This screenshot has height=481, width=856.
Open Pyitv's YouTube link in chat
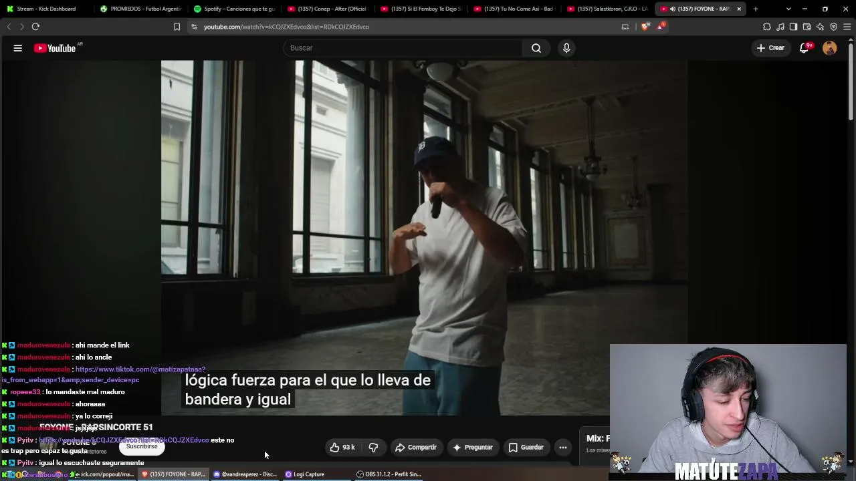coord(124,440)
